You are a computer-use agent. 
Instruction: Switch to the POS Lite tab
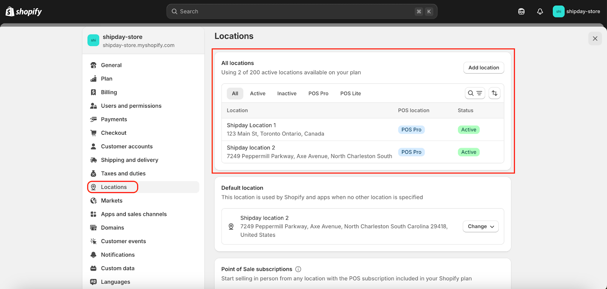point(351,93)
